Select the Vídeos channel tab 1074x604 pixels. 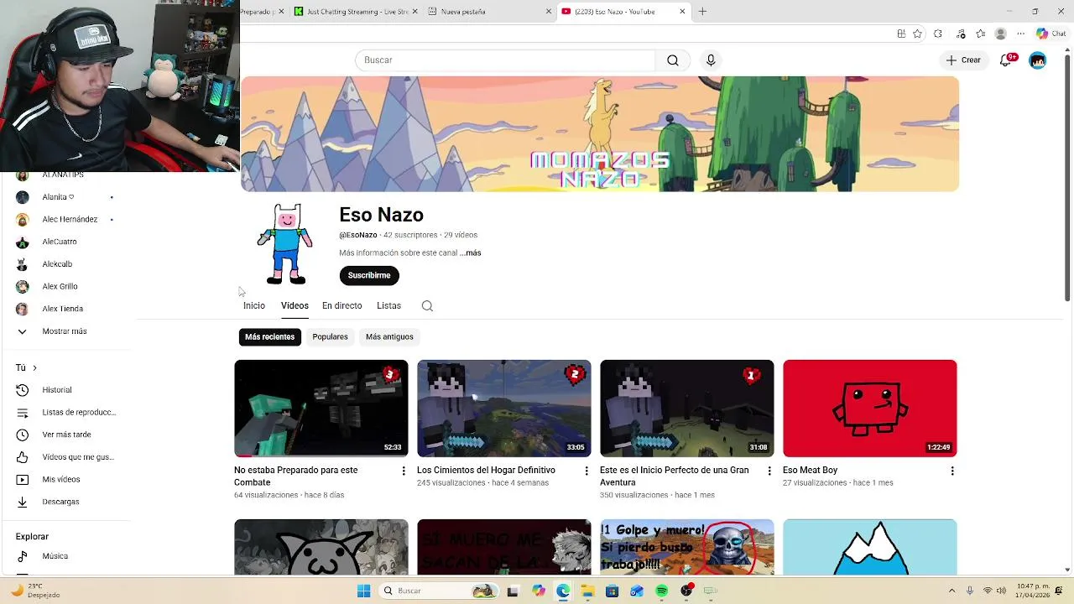pos(295,306)
